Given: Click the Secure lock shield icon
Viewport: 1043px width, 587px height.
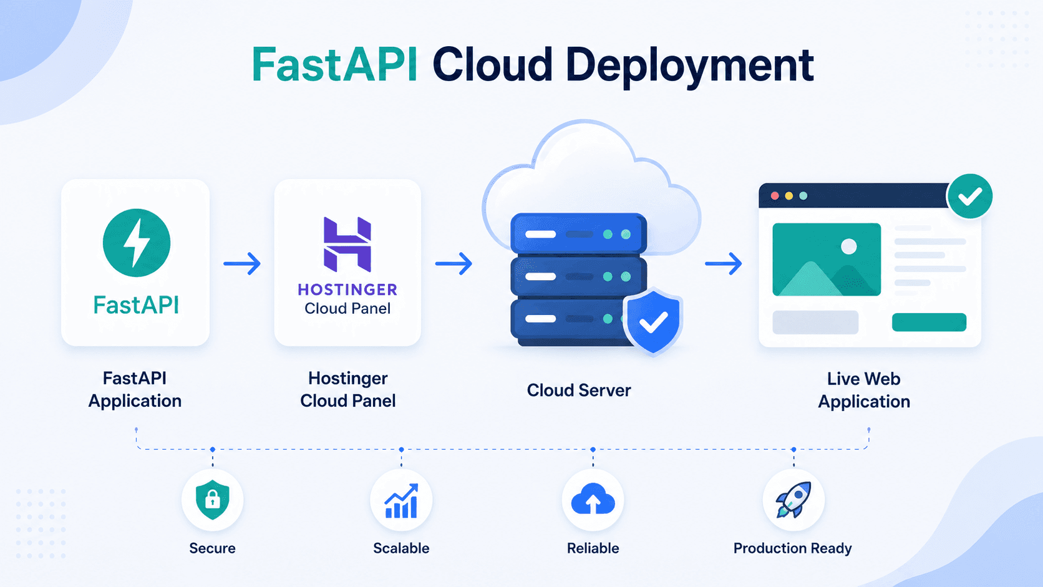Looking at the screenshot, I should [x=213, y=500].
